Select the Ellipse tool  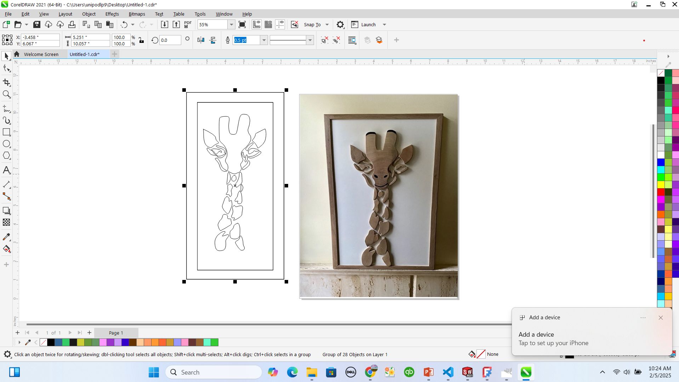6,144
